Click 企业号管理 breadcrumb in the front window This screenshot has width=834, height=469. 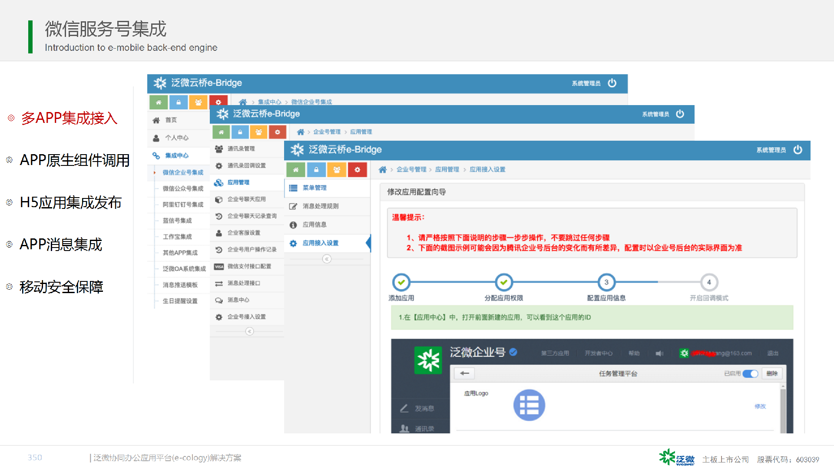[411, 170]
